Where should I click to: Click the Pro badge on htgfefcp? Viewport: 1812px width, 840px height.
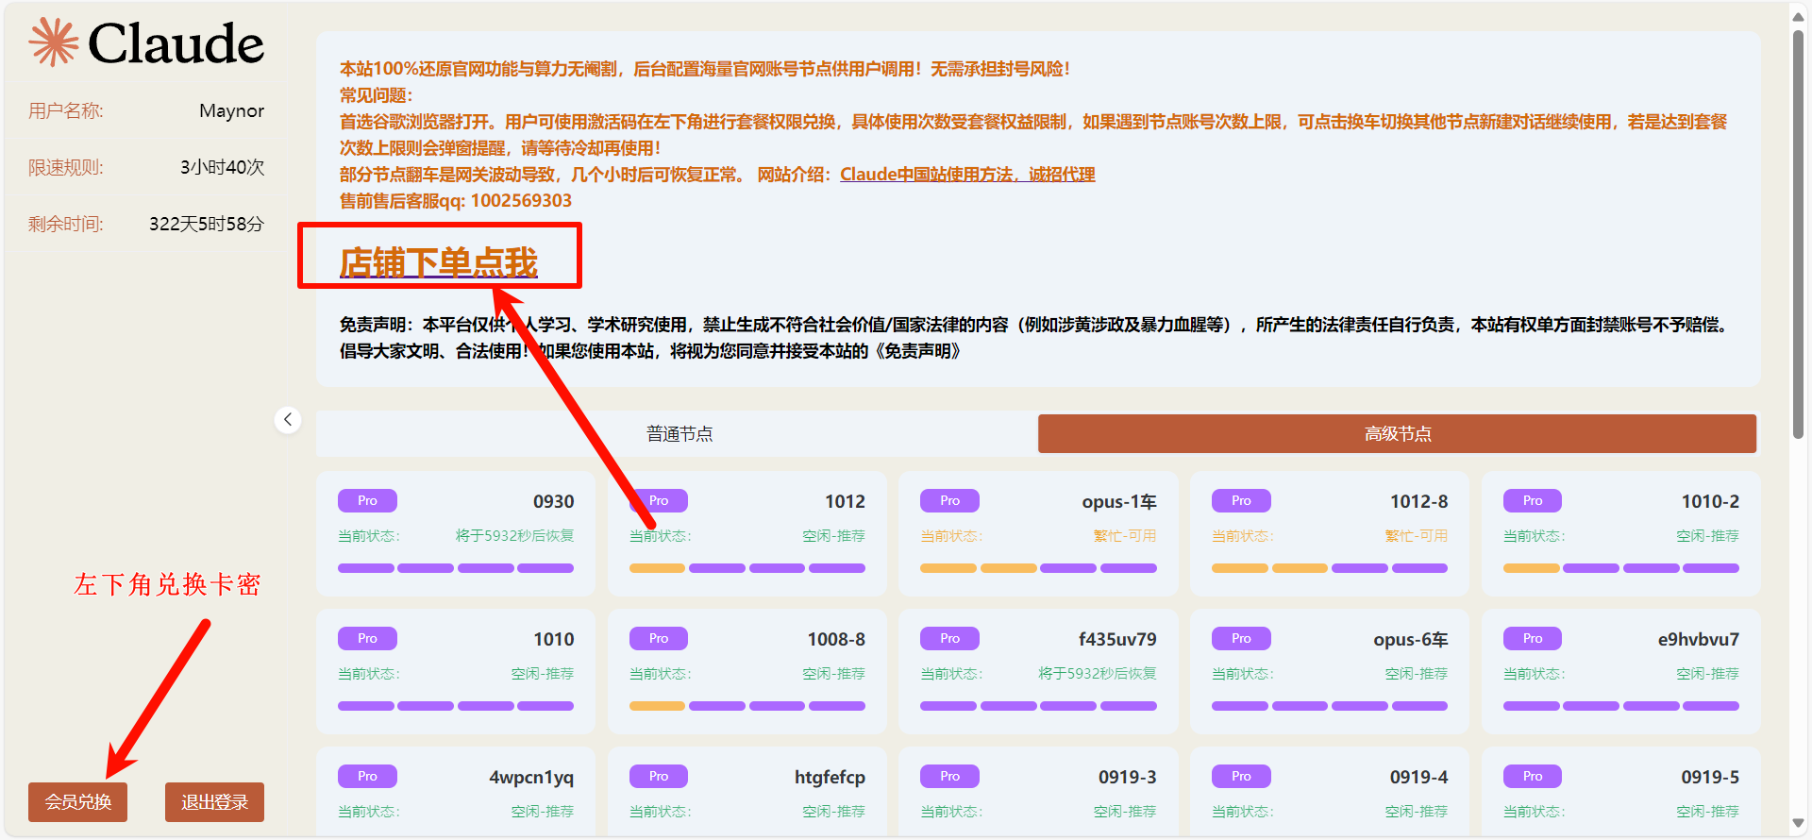[x=659, y=776]
